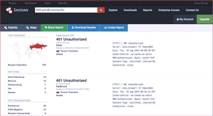Filter by PJSC MegaFon organization
Screen dimensions: 213x116
point(15,110)
